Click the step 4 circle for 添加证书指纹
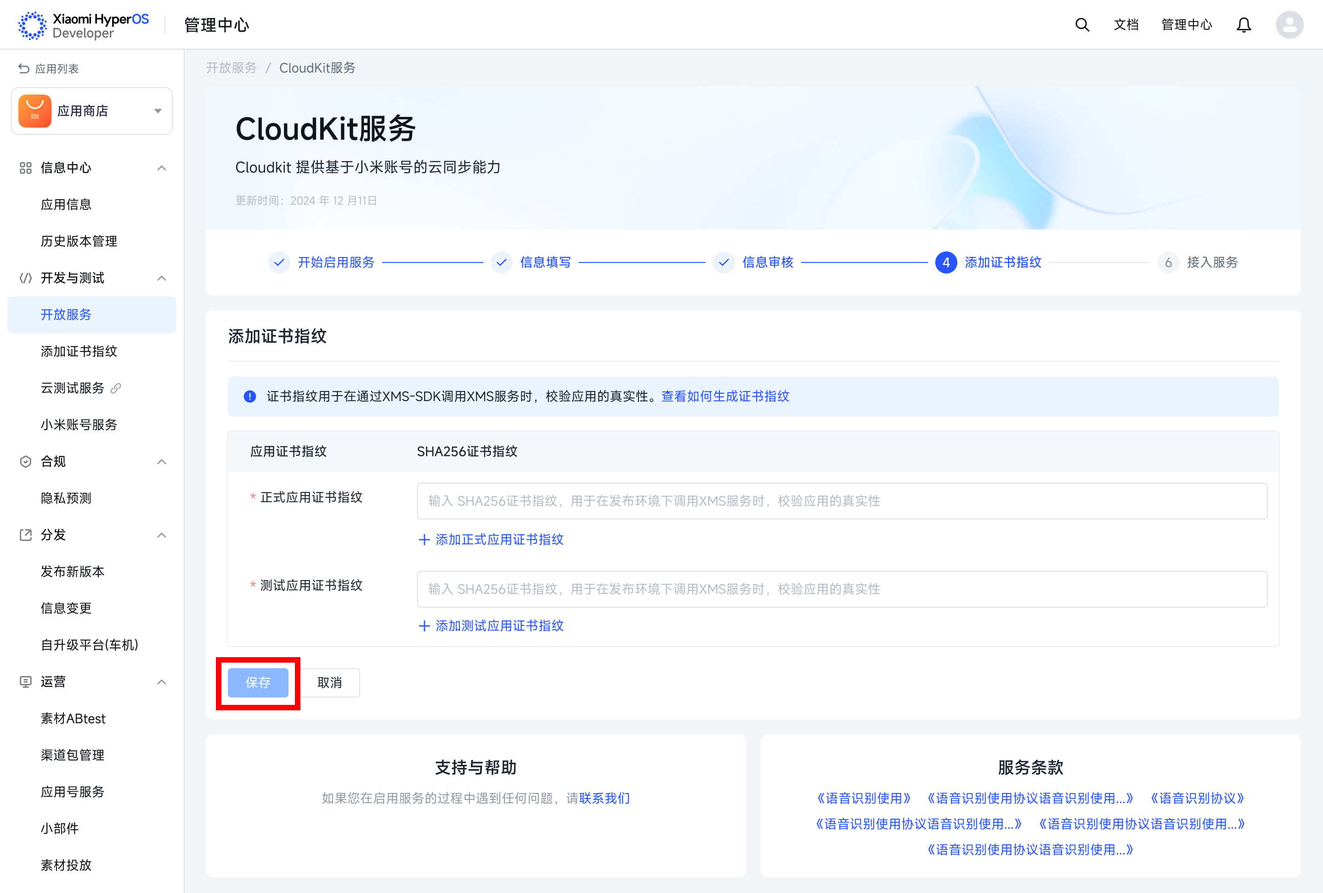 click(x=946, y=262)
